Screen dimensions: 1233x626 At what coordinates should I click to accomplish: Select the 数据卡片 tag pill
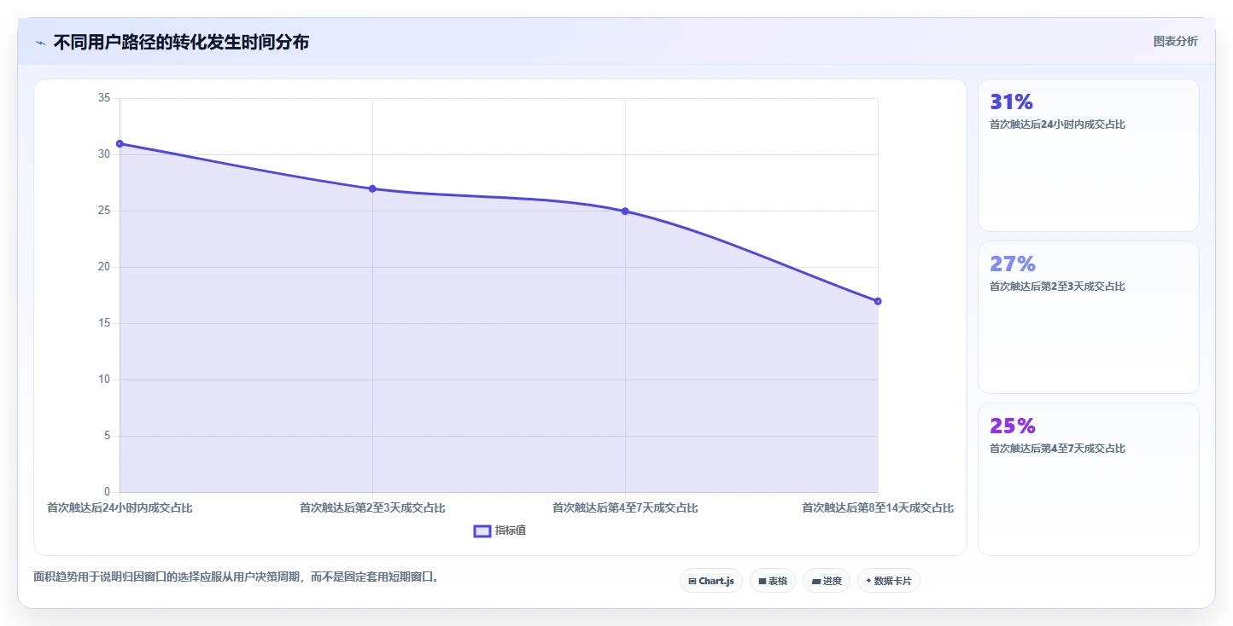click(x=889, y=581)
